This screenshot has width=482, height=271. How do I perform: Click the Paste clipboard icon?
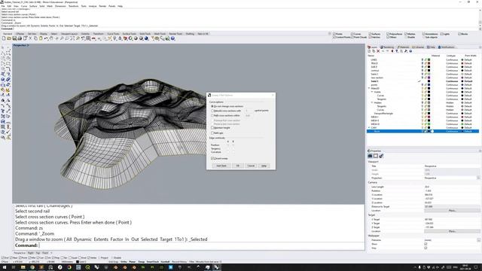tap(41, 38)
